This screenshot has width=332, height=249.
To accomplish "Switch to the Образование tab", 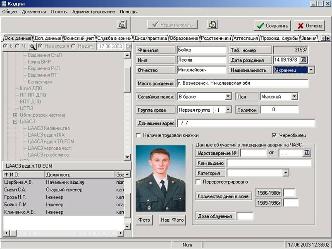I will coord(184,38).
